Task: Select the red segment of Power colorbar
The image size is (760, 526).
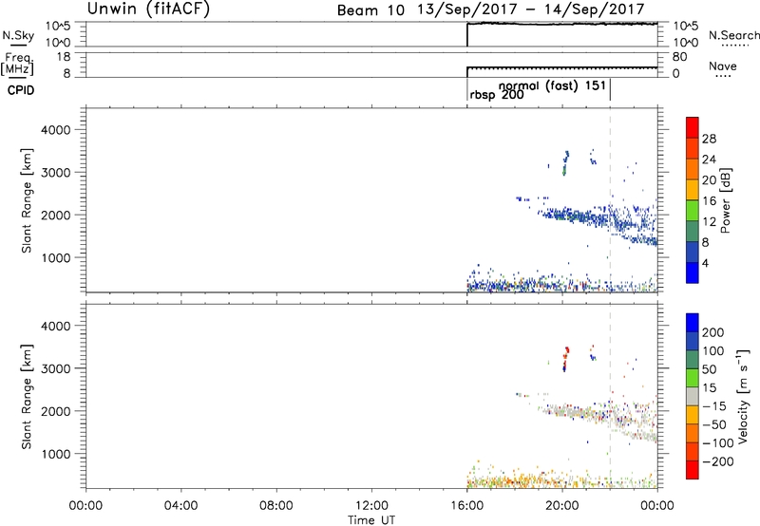Action: tap(693, 127)
